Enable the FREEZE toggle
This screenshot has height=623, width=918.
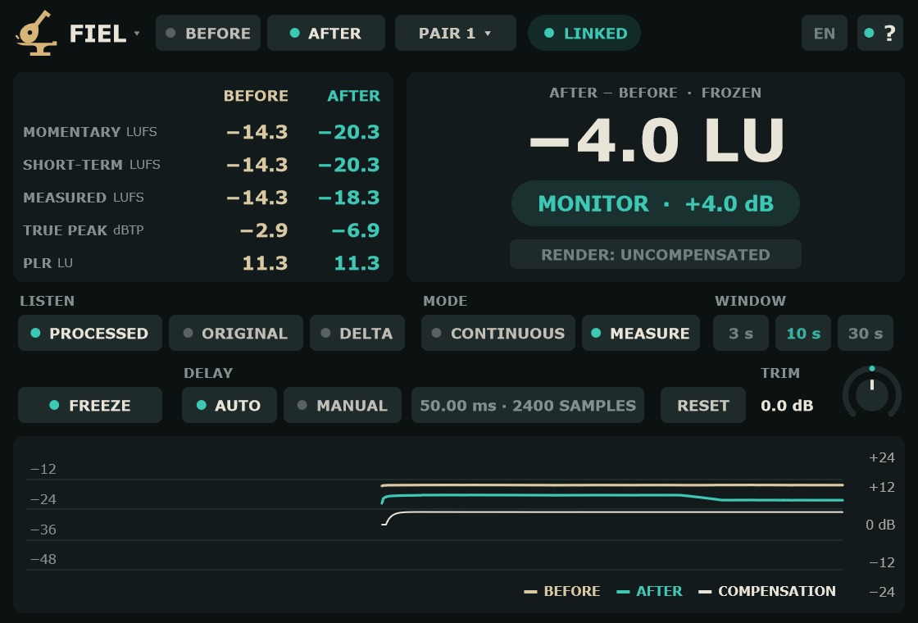90,405
